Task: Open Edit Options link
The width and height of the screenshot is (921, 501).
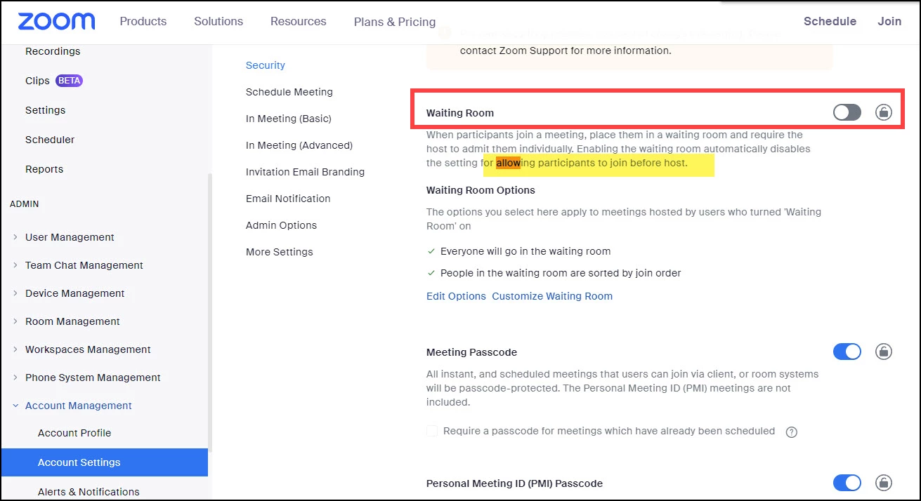Action: [x=456, y=296]
